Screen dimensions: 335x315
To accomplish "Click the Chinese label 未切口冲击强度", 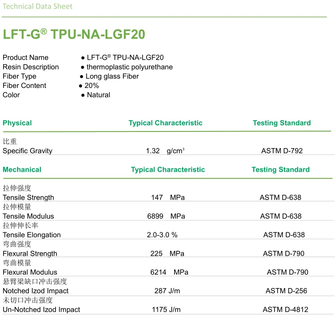I will pos(27,300).
